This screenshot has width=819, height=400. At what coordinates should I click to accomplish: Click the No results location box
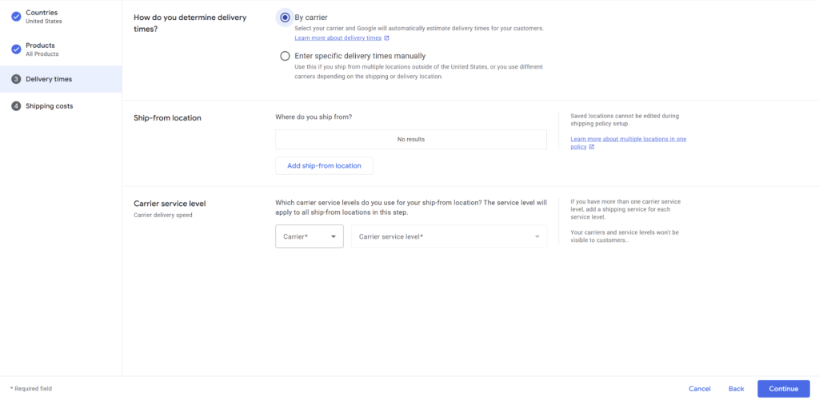(x=411, y=140)
